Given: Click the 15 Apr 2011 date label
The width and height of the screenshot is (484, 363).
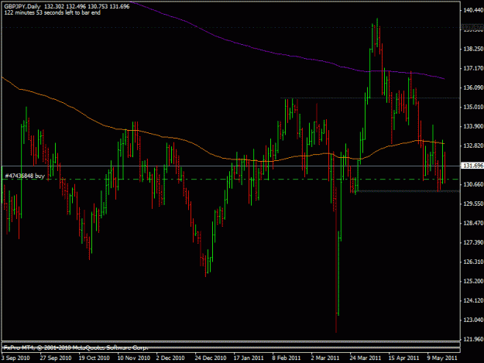Looking at the screenshot, I should 403,358.
